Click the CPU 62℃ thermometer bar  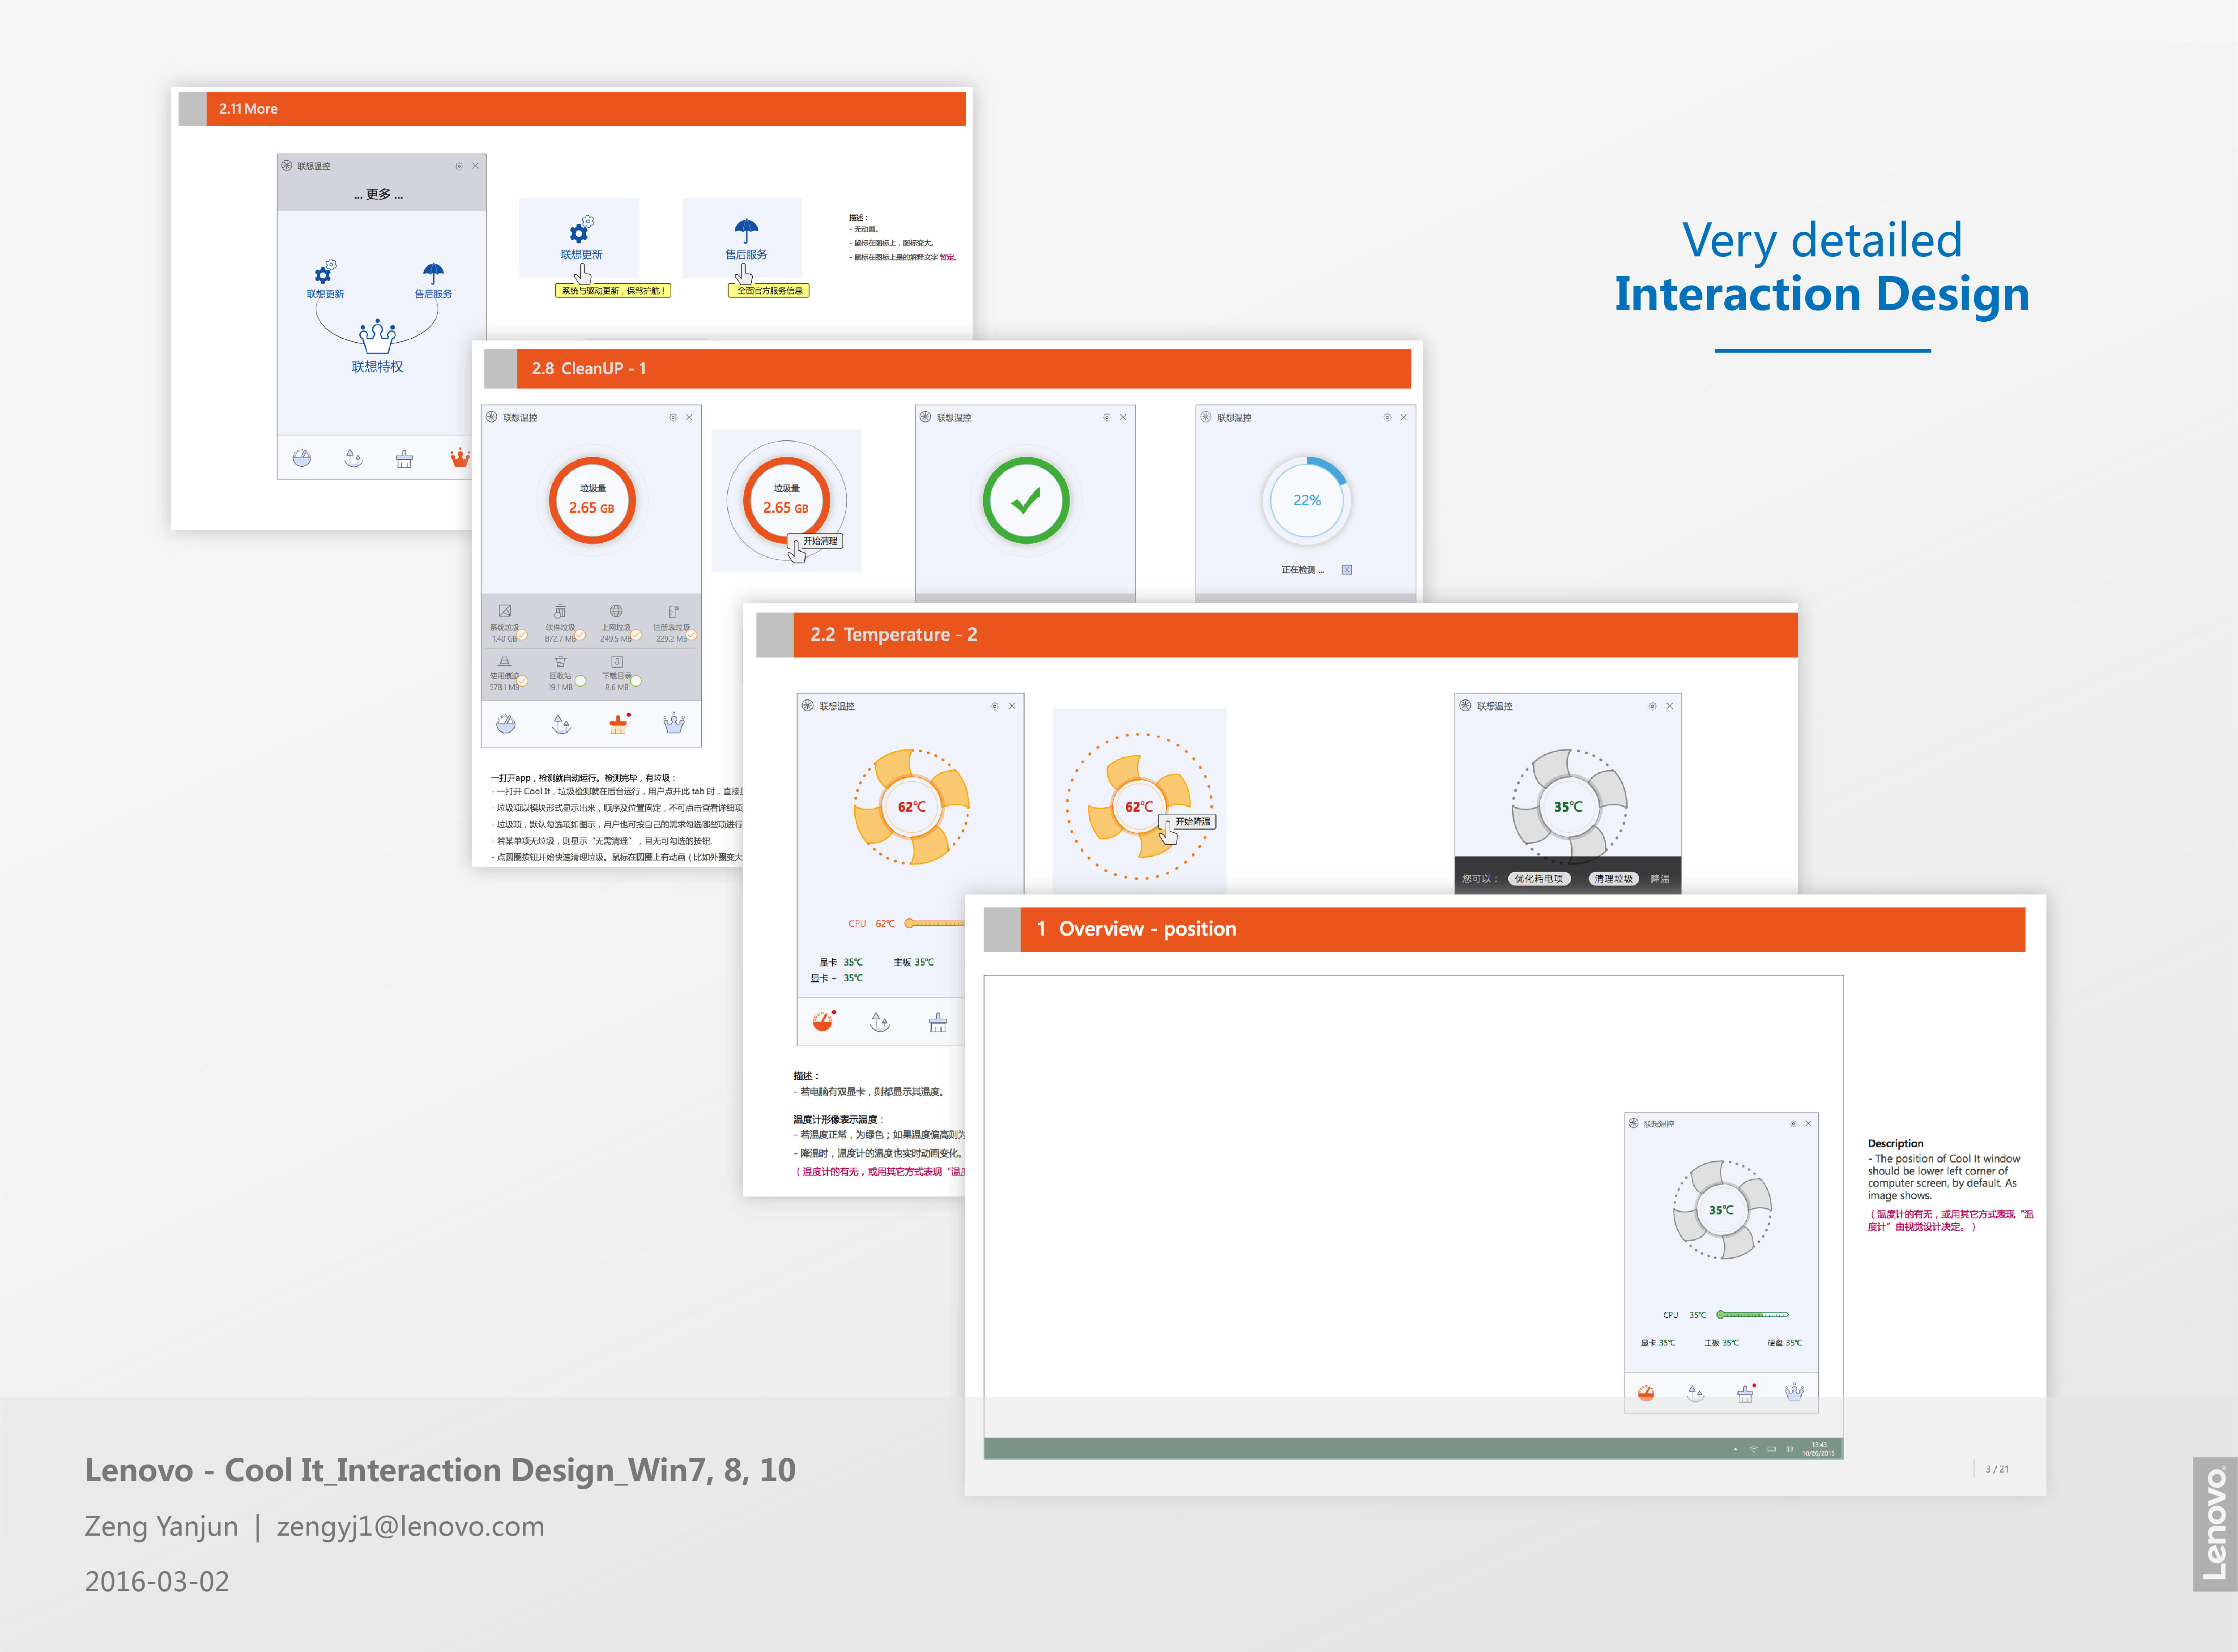pos(935,923)
